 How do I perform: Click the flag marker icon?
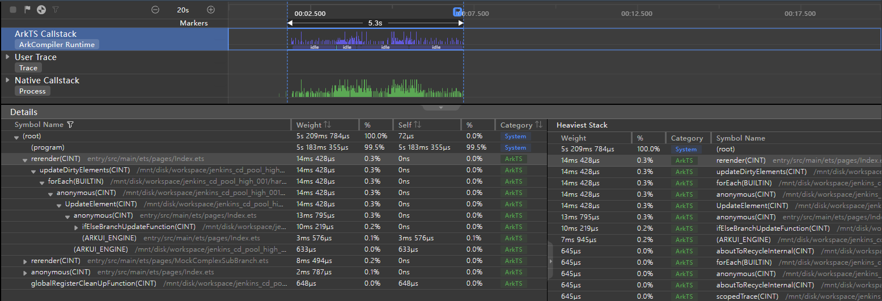tap(27, 10)
